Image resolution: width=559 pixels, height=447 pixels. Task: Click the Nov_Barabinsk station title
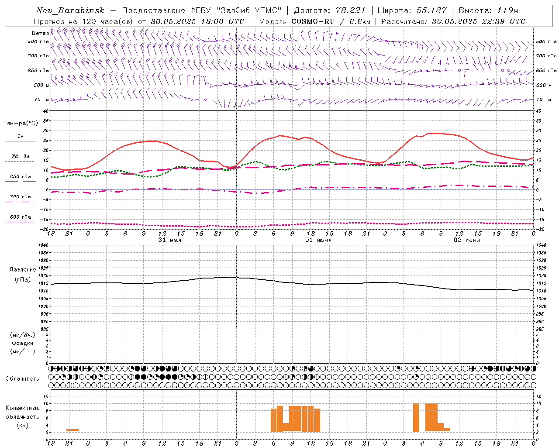[x=70, y=10]
